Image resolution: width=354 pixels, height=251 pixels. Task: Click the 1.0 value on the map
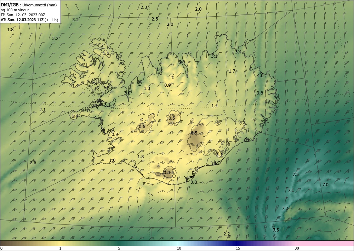[x=113, y=160]
